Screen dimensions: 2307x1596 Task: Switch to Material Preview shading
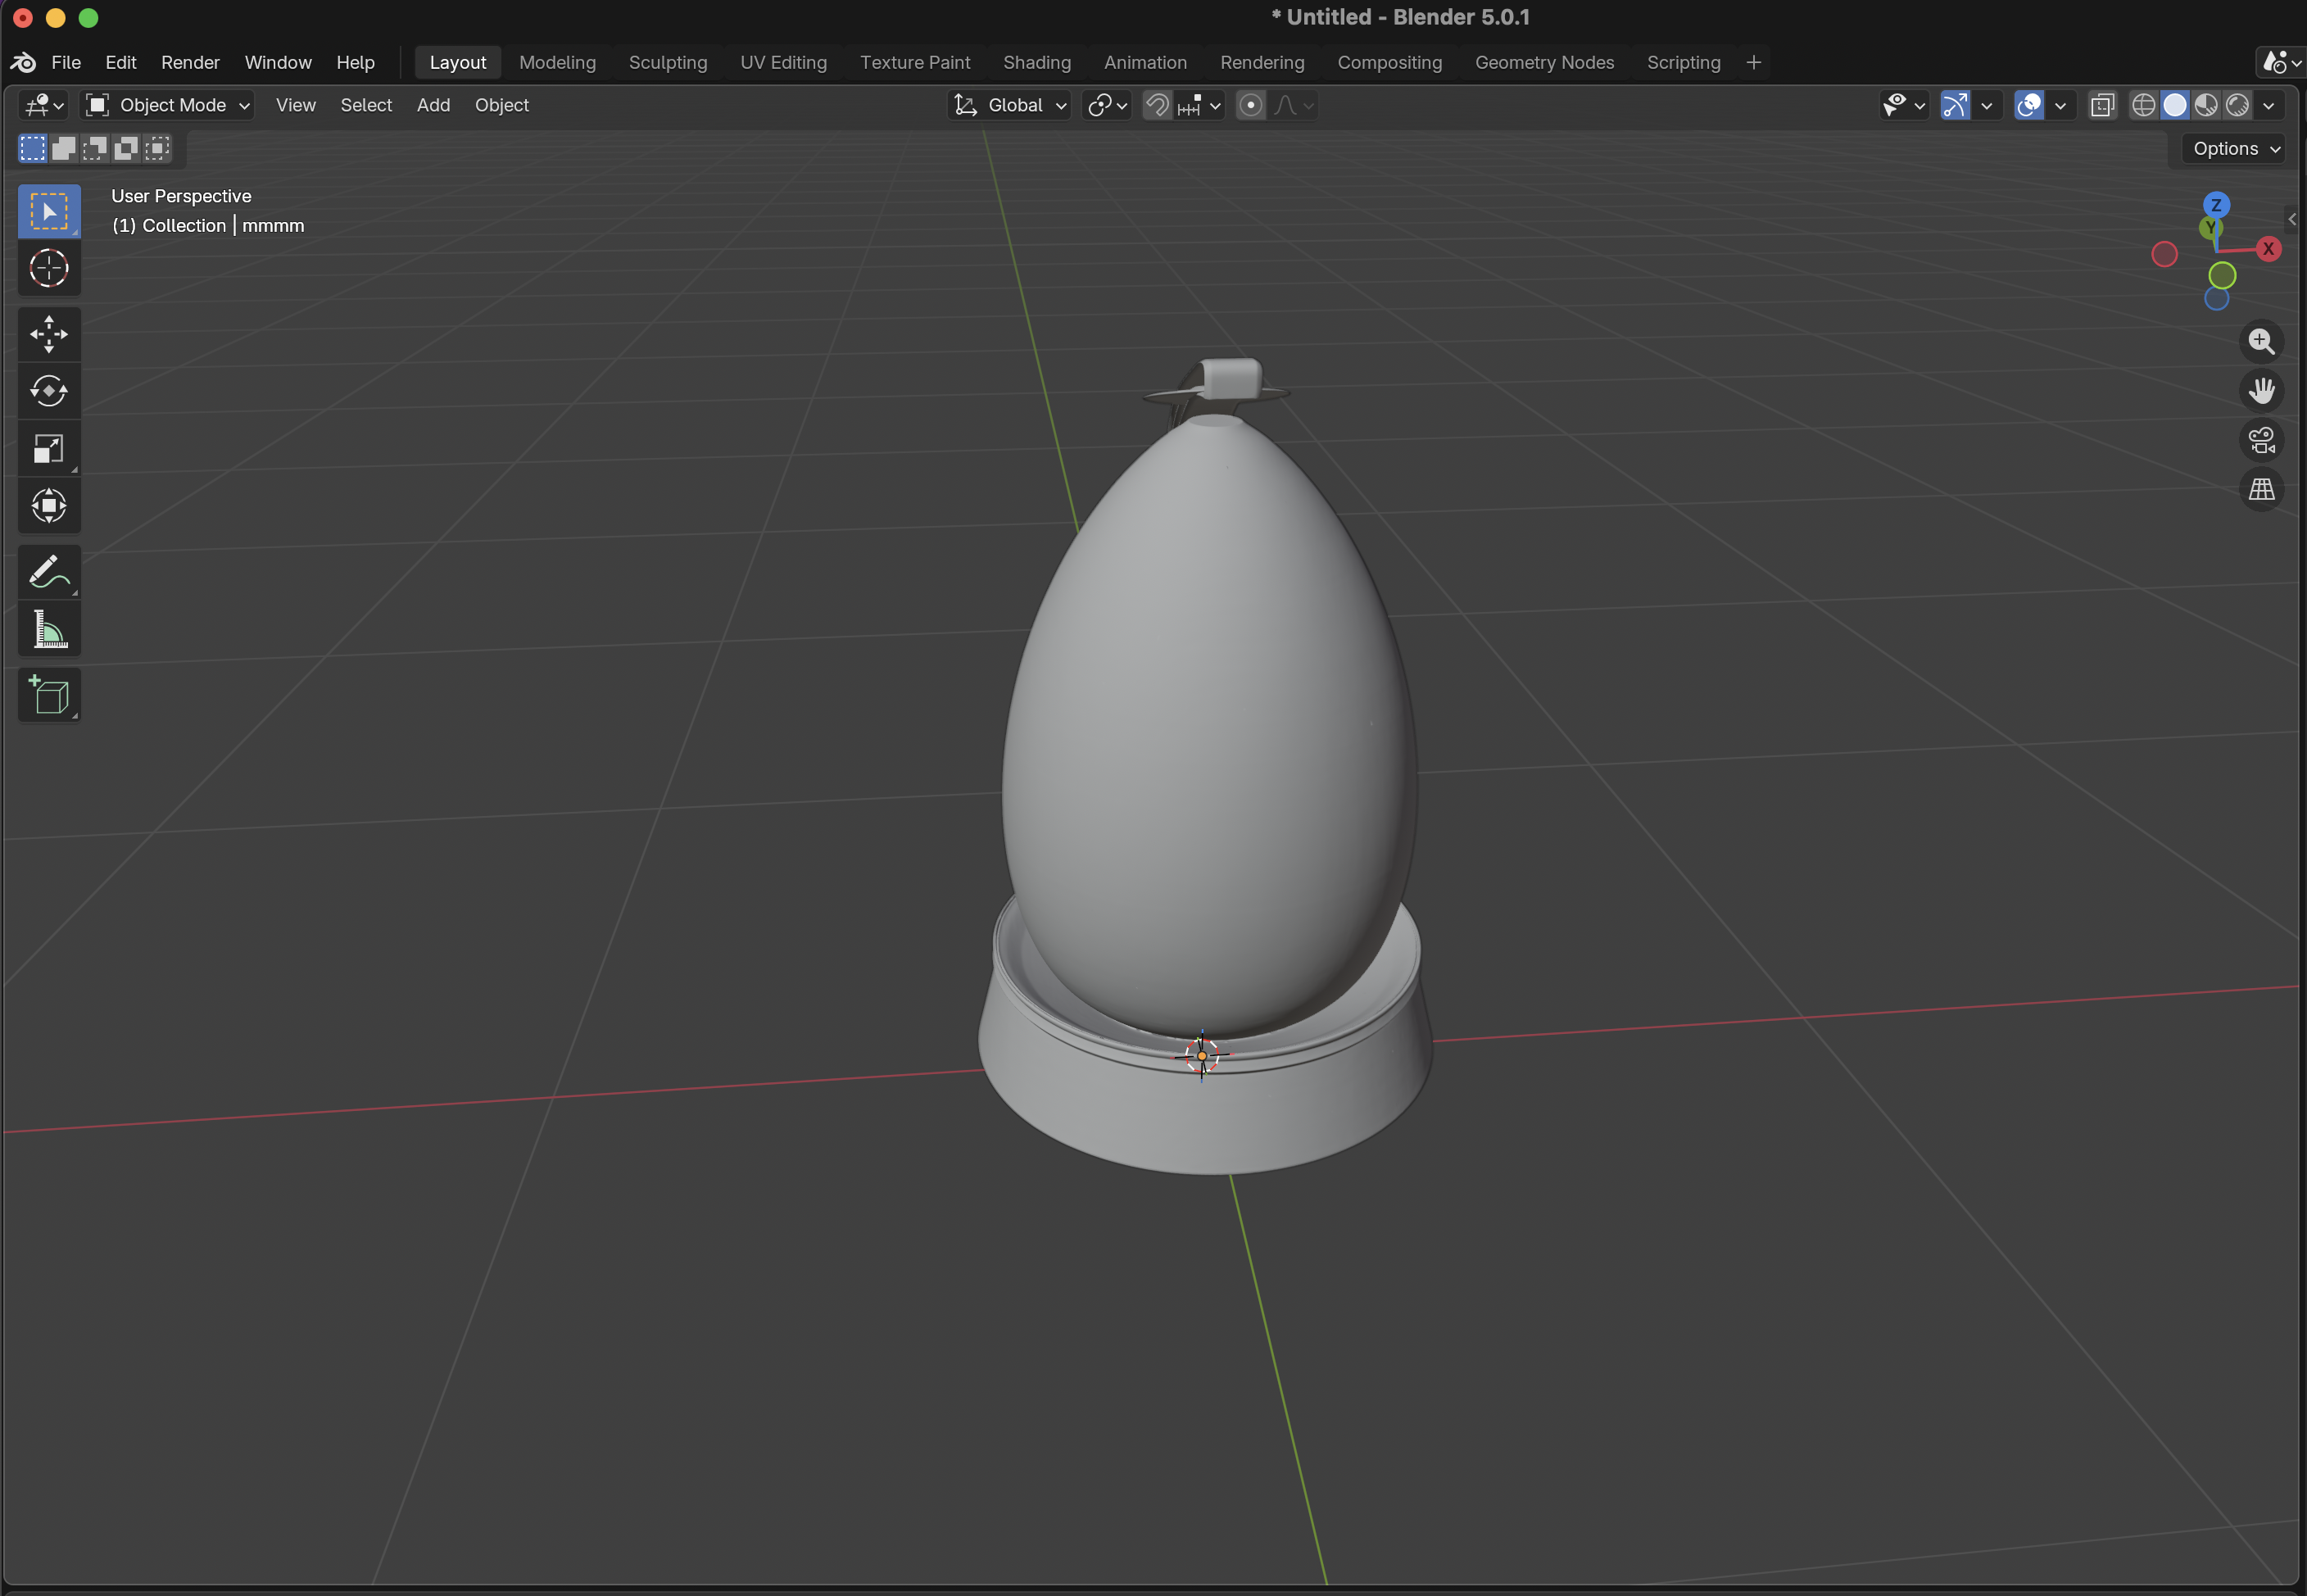pyautogui.click(x=2206, y=105)
